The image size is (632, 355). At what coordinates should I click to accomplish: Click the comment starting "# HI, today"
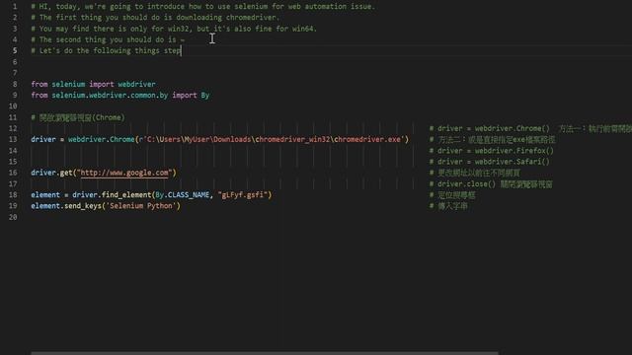click(x=202, y=7)
